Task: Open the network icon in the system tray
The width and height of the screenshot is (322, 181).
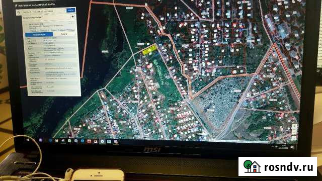Action: pos(277,146)
